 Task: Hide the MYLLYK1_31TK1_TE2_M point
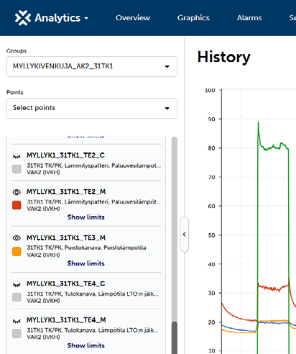[x=17, y=192]
